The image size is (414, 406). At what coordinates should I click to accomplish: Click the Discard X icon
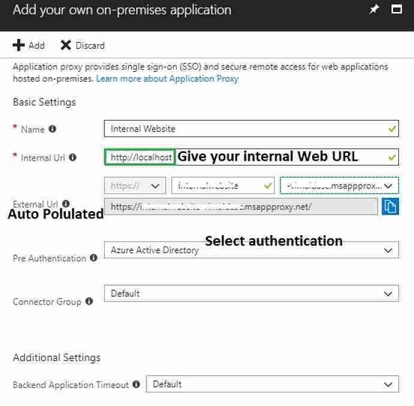[x=65, y=45]
